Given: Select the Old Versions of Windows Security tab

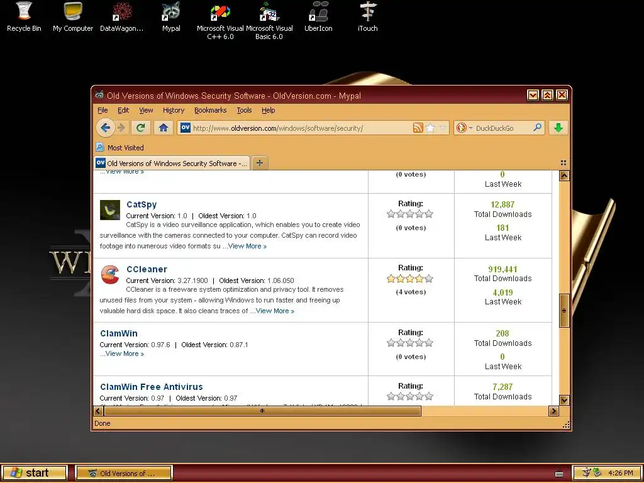Looking at the screenshot, I should point(172,163).
